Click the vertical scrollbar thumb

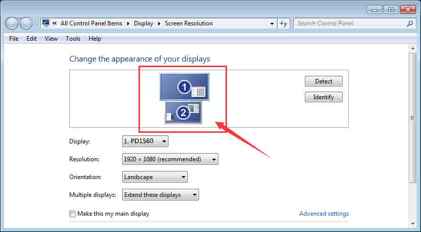click(x=413, y=118)
